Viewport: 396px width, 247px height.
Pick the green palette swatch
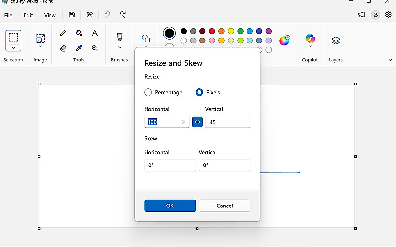click(241, 31)
